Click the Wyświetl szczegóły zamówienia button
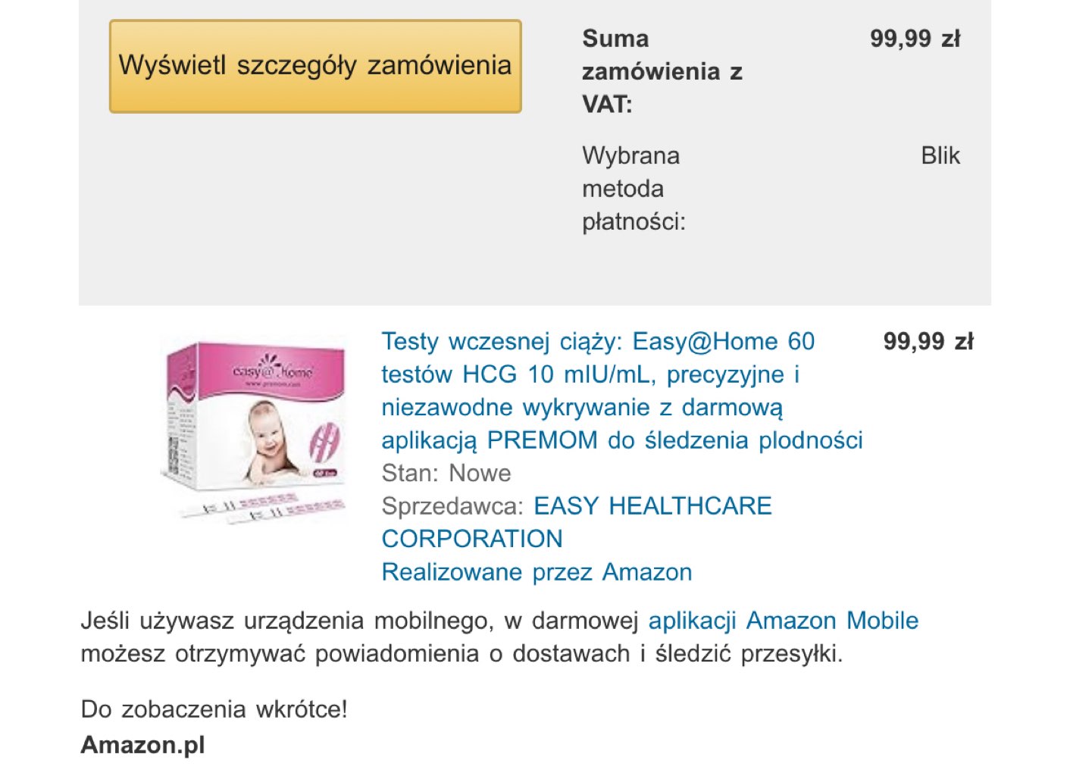 [x=315, y=67]
